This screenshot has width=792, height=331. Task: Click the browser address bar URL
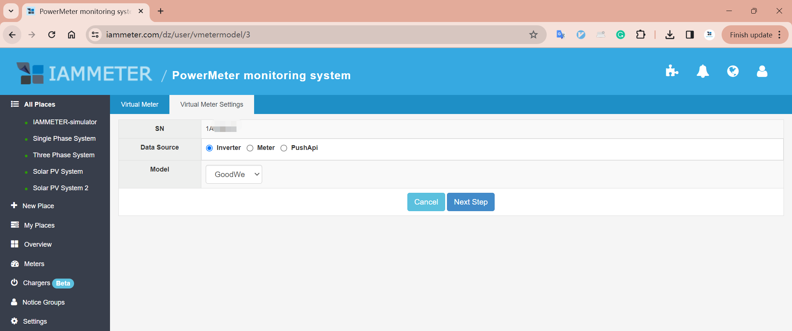click(178, 35)
